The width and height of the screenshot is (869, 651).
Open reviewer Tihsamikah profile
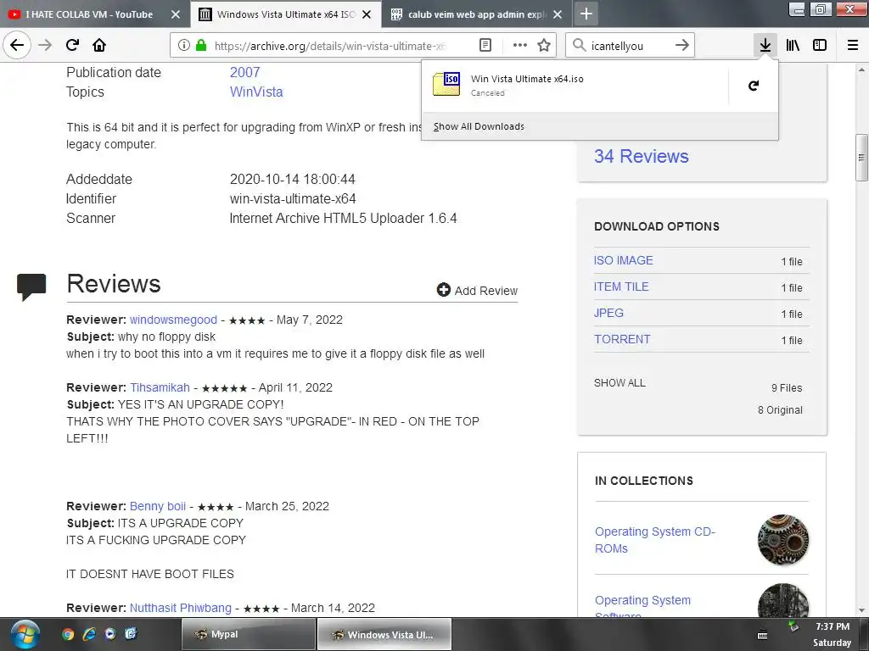tap(160, 387)
